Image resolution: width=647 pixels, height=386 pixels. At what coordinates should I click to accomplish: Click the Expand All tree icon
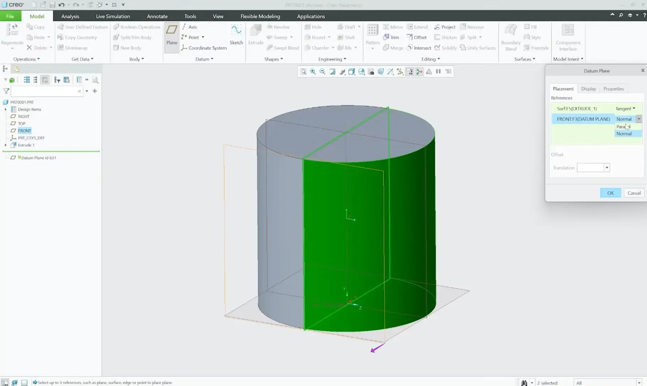pyautogui.click(x=27, y=80)
